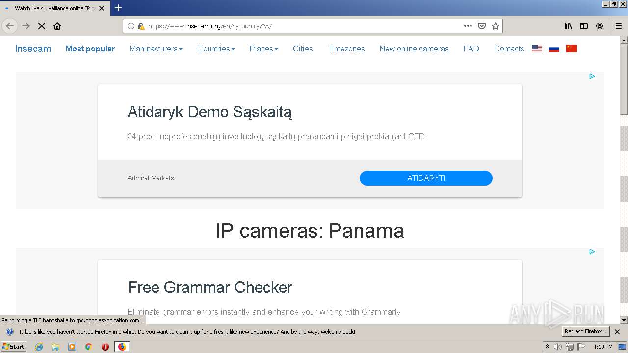Open the volume control in tray

pyautogui.click(x=557, y=347)
